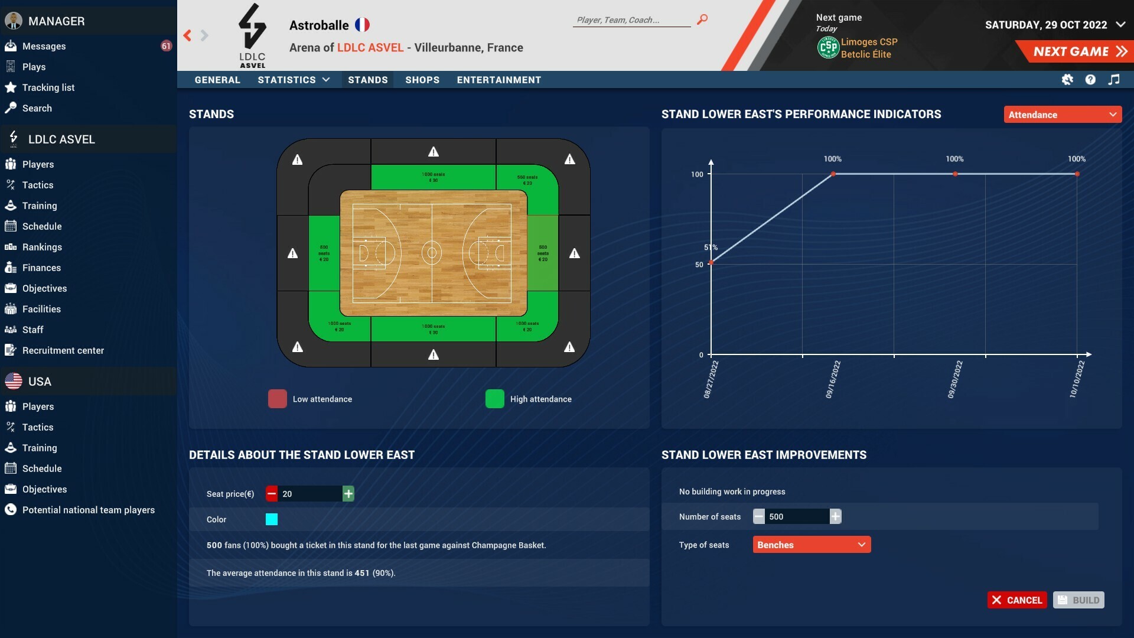Image resolution: width=1134 pixels, height=638 pixels.
Task: Toggle the seat price decrease button
Action: (x=271, y=493)
